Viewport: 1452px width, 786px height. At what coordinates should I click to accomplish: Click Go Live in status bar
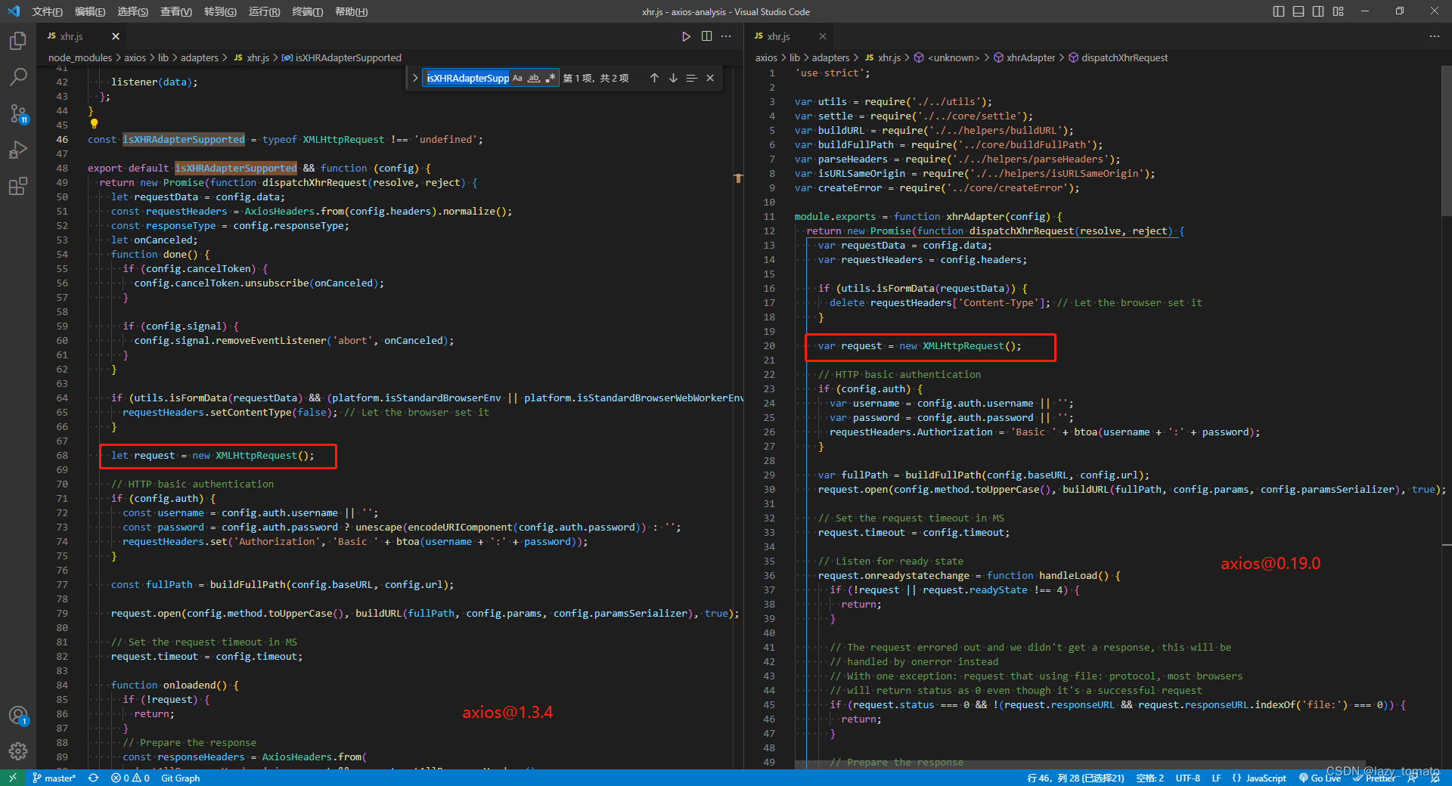pos(1320,778)
